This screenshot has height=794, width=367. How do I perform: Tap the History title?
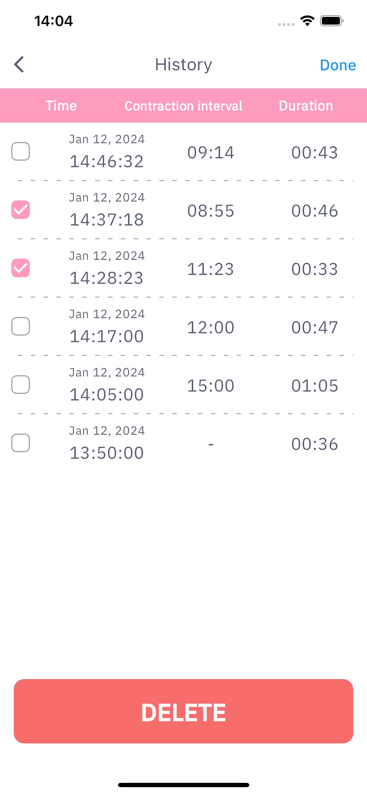[183, 64]
